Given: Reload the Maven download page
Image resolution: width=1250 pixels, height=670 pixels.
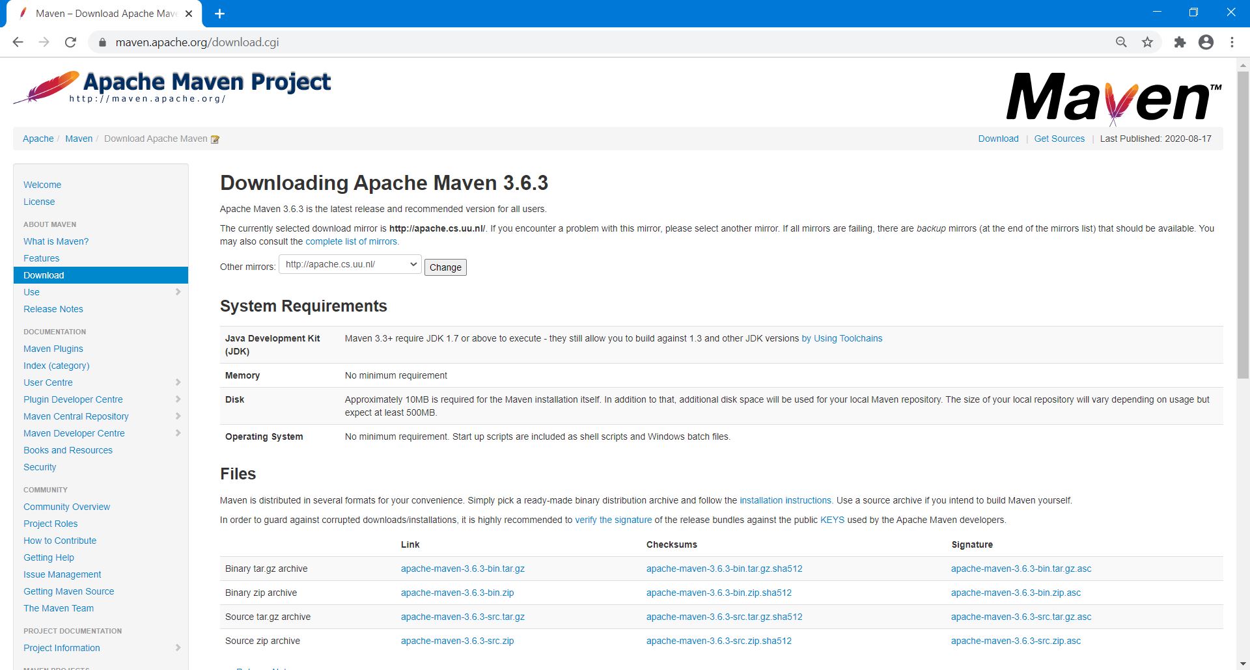Looking at the screenshot, I should [70, 42].
